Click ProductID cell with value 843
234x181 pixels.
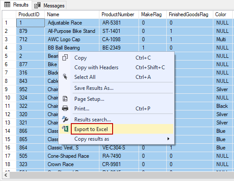point(30,81)
